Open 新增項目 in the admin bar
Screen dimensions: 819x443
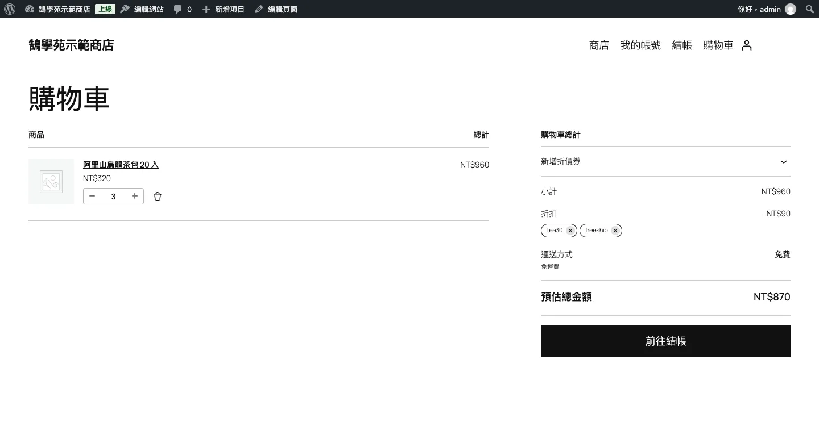224,9
